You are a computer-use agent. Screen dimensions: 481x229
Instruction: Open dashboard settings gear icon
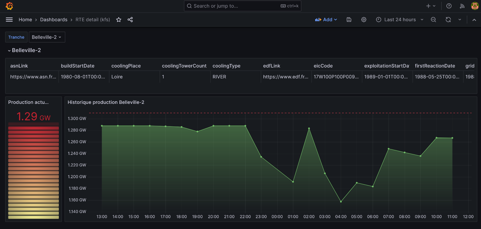click(364, 20)
